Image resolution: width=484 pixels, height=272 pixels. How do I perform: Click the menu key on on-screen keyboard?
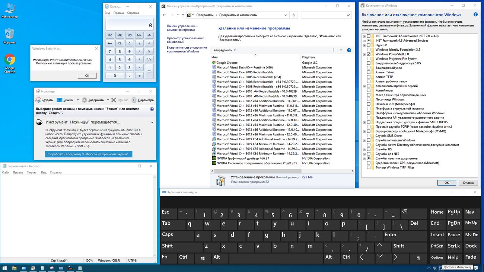click(x=418, y=258)
